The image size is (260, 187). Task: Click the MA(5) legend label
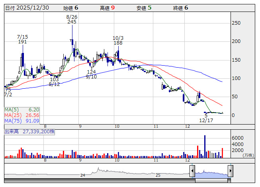point(10,109)
